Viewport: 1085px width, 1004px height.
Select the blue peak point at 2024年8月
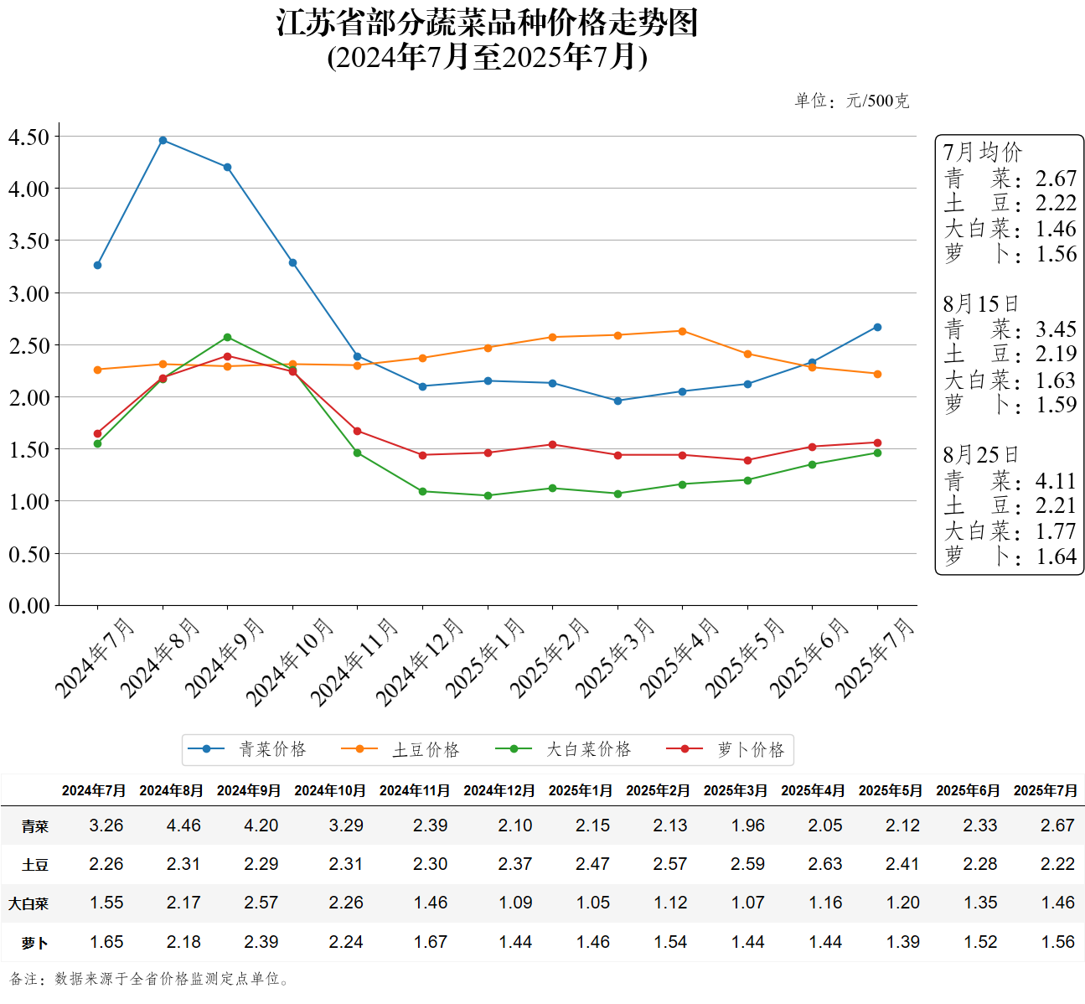coord(163,140)
